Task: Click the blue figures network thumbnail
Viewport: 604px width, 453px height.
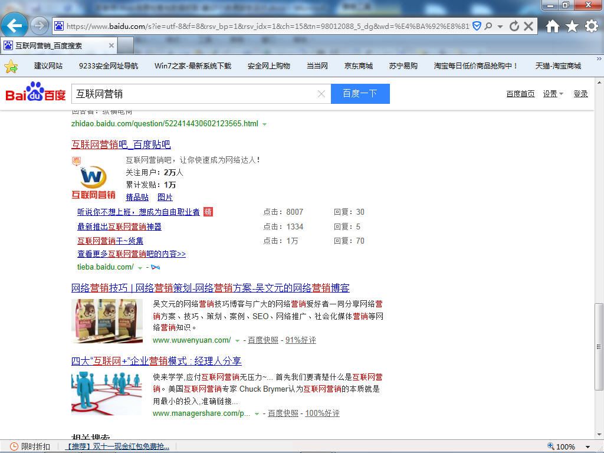Action: tap(107, 393)
